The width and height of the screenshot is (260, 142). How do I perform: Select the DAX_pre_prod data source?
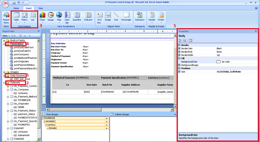coord(22,79)
